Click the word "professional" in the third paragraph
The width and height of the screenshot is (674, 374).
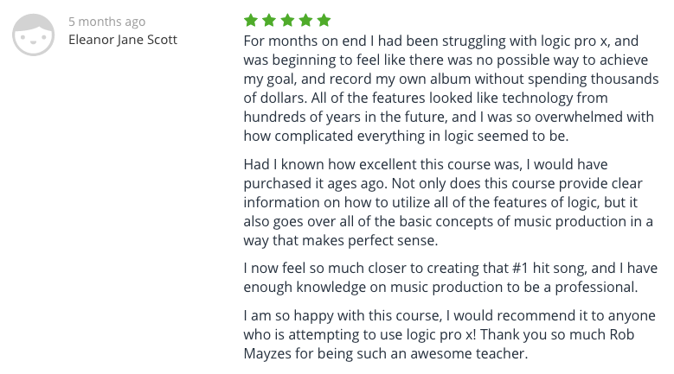(596, 288)
